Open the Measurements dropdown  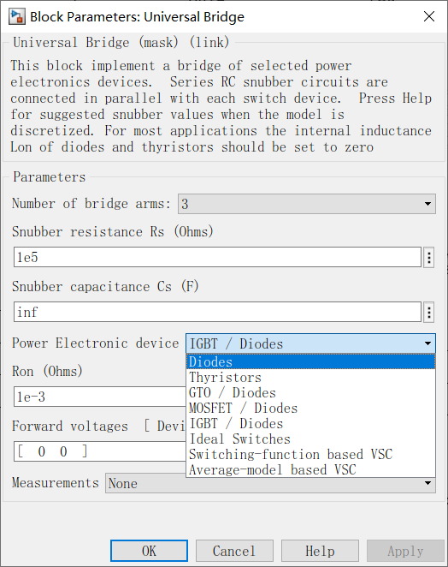(270, 483)
